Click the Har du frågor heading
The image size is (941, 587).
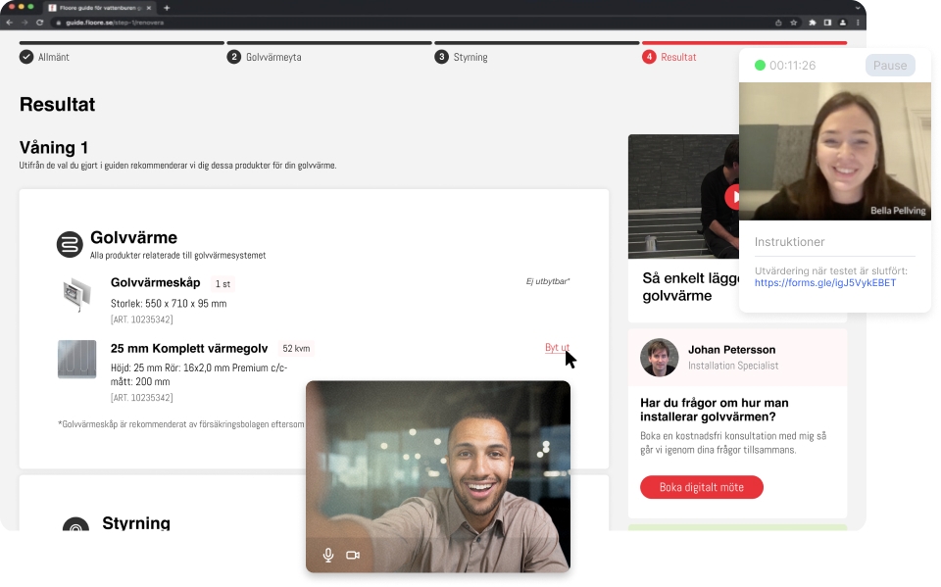tap(715, 410)
